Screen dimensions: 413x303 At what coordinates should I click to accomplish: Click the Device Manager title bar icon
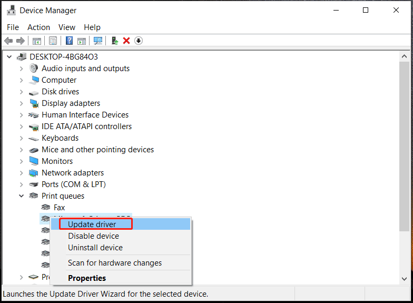12,11
